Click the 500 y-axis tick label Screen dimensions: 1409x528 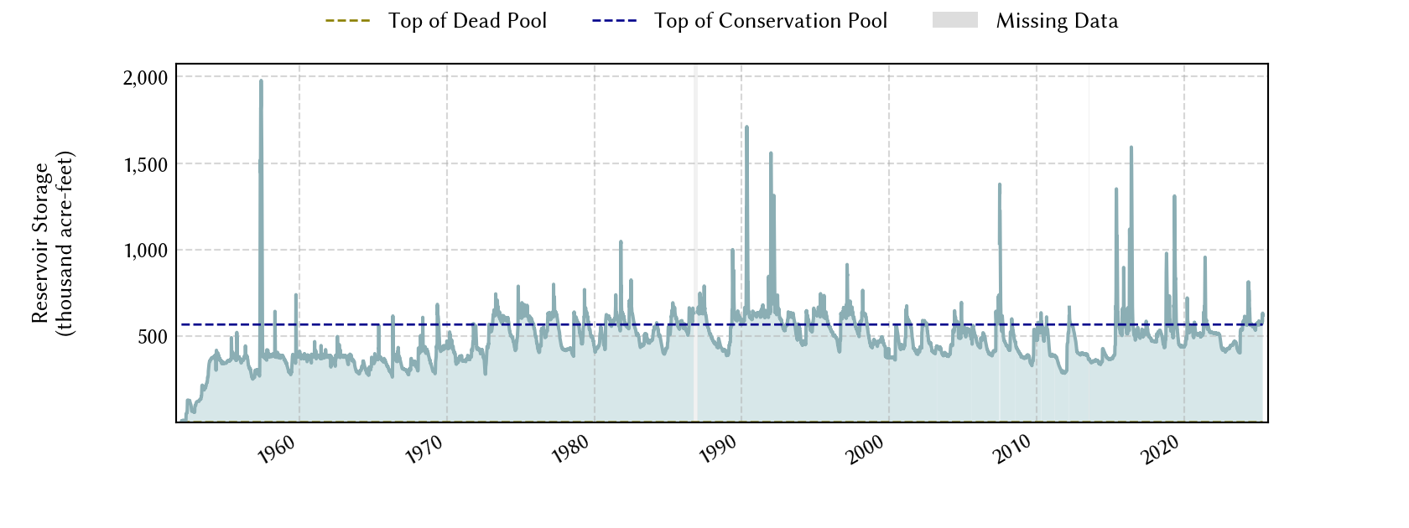pyautogui.click(x=153, y=337)
